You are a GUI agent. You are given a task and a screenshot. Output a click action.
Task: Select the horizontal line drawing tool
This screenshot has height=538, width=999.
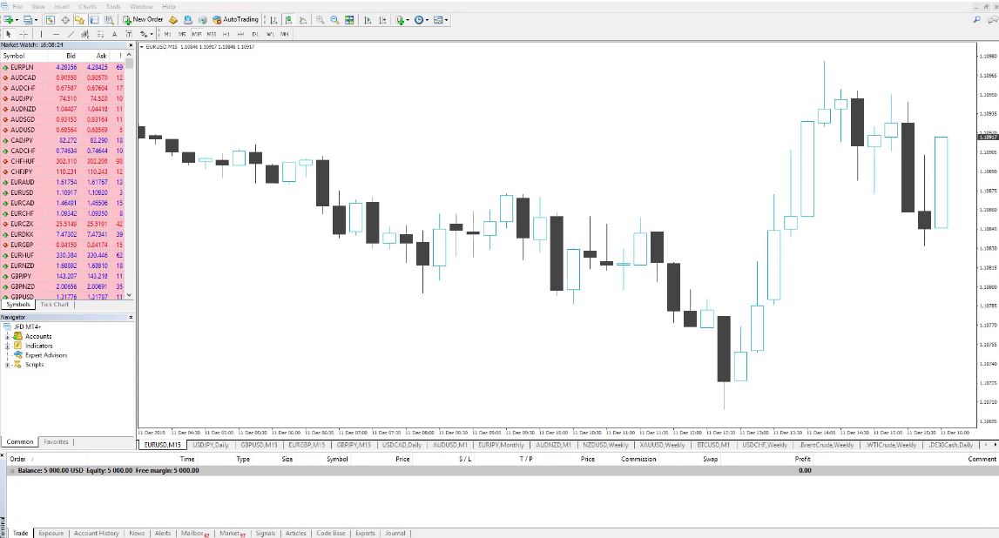(57, 34)
